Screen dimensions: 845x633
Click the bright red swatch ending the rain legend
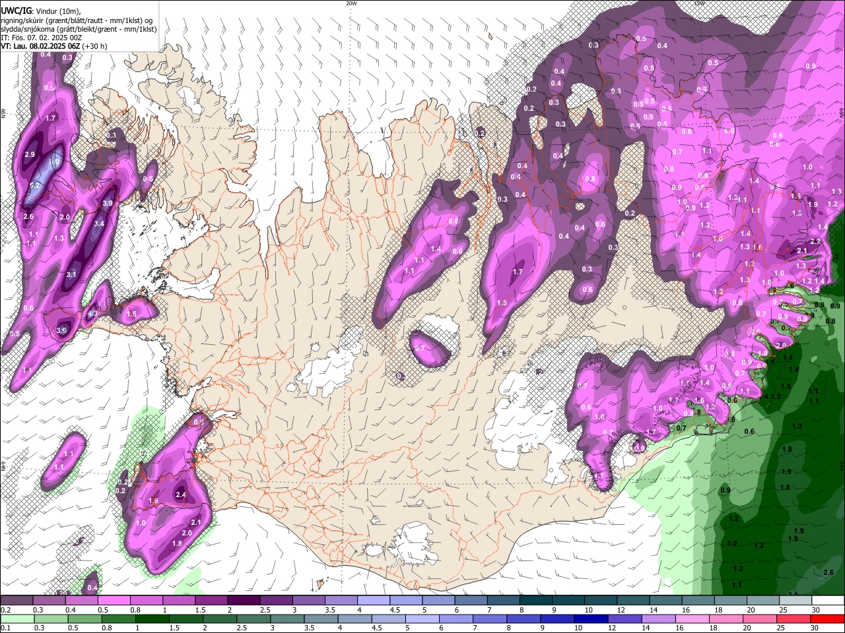tap(827, 618)
